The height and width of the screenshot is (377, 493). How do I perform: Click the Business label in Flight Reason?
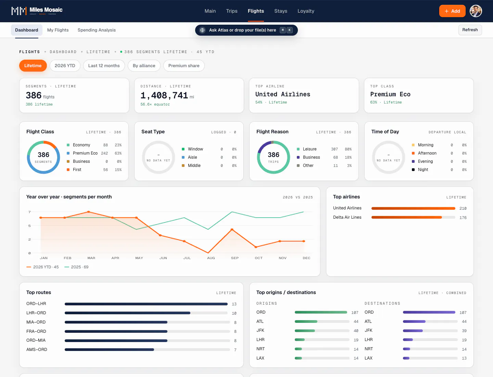[x=312, y=157]
